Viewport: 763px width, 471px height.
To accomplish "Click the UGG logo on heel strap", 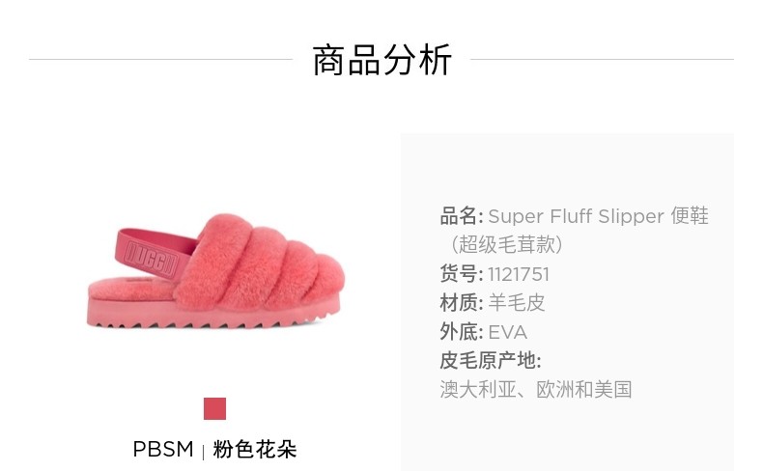I will click(153, 258).
